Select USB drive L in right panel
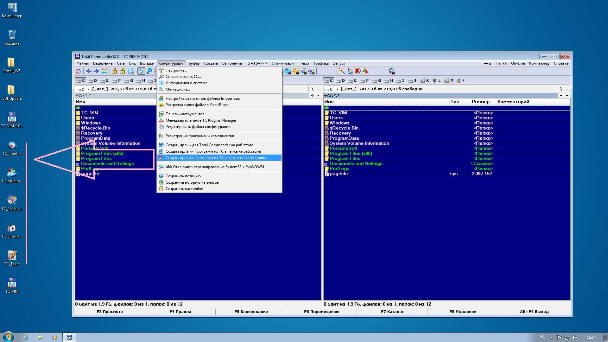Image resolution: width=608 pixels, height=342 pixels. [x=437, y=81]
